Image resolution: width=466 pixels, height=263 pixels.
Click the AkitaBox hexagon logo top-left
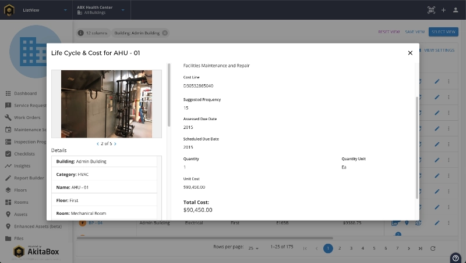[x=9, y=10]
